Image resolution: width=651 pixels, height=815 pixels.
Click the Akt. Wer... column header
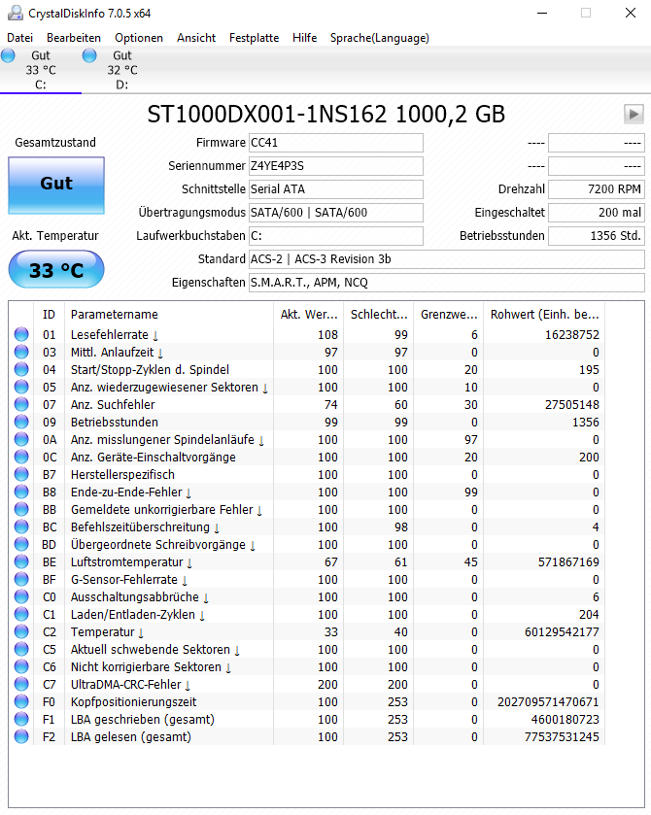[308, 315]
